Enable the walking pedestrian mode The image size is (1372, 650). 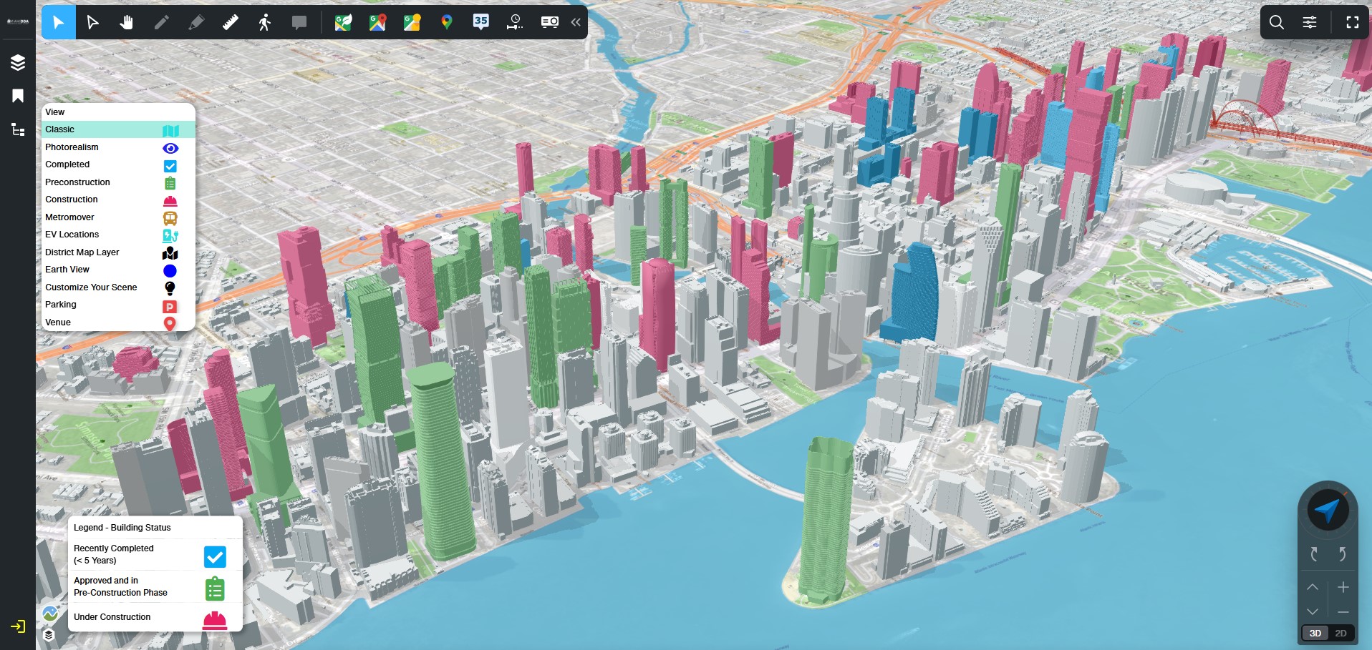265,22
